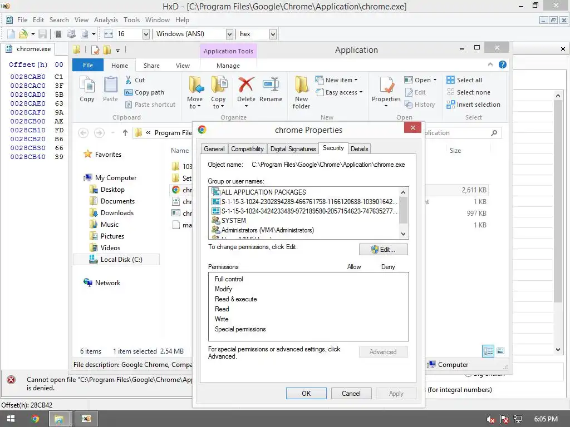Click the Paste shortcut icon

[129, 105]
